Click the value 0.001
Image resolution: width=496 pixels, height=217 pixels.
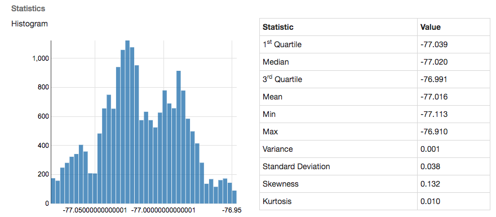[x=430, y=149]
